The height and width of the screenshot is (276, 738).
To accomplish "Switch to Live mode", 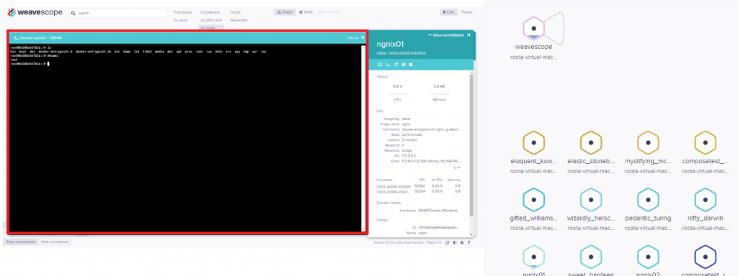I will [x=448, y=12].
